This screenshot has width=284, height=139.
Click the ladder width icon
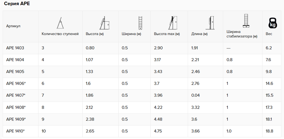140,23
